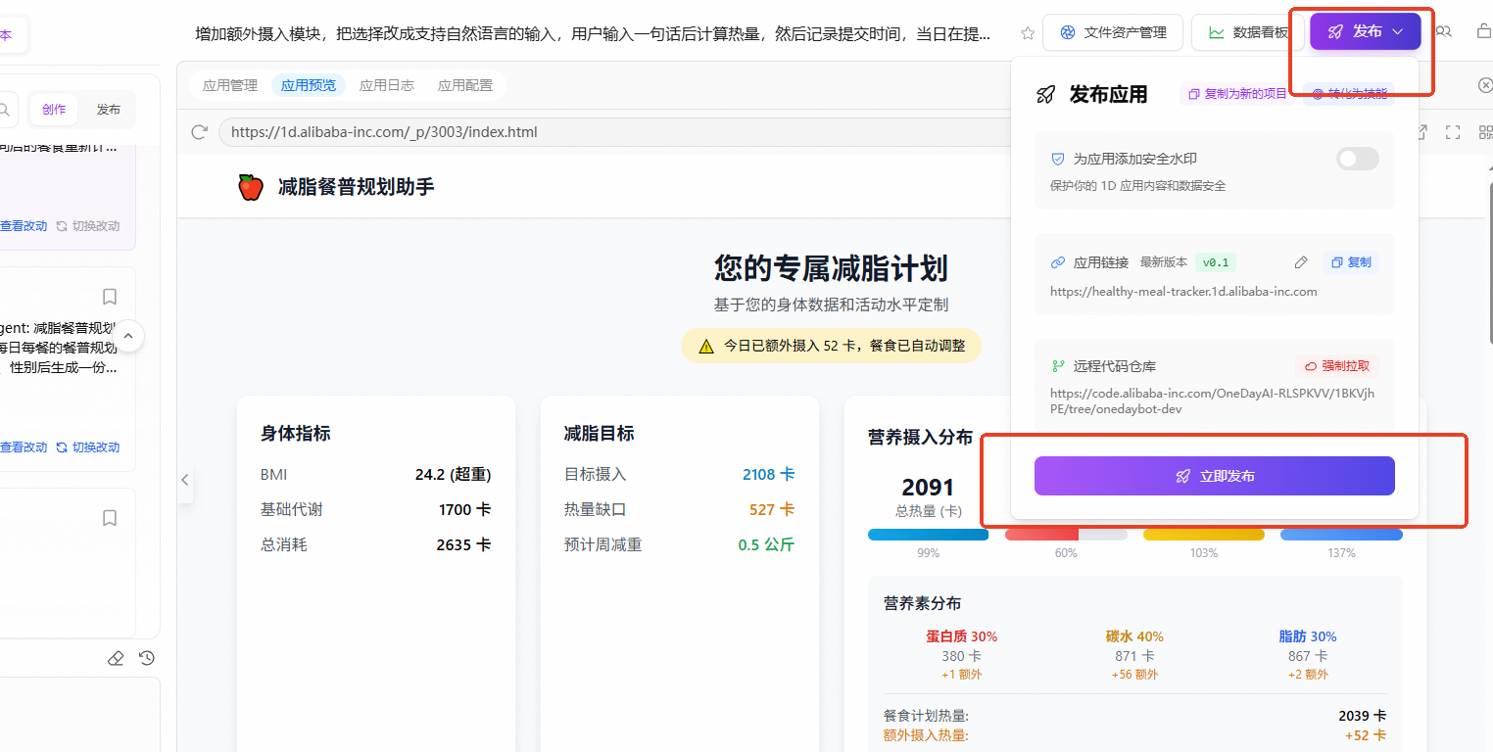Click the 热量缺口 value 527 卡
1493x752 pixels.
pos(772,509)
